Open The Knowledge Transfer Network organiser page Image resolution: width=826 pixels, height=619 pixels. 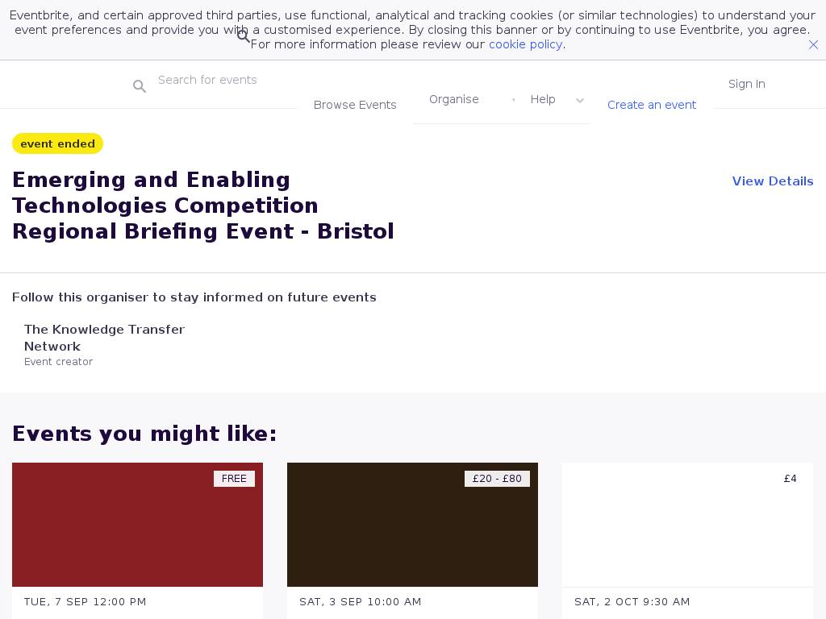(x=104, y=338)
